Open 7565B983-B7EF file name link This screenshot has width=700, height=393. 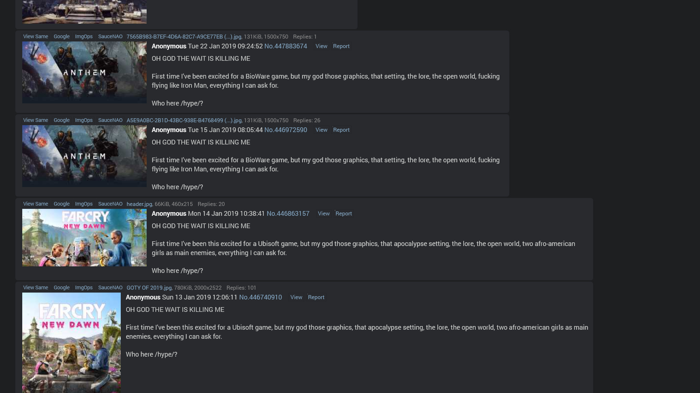184,36
